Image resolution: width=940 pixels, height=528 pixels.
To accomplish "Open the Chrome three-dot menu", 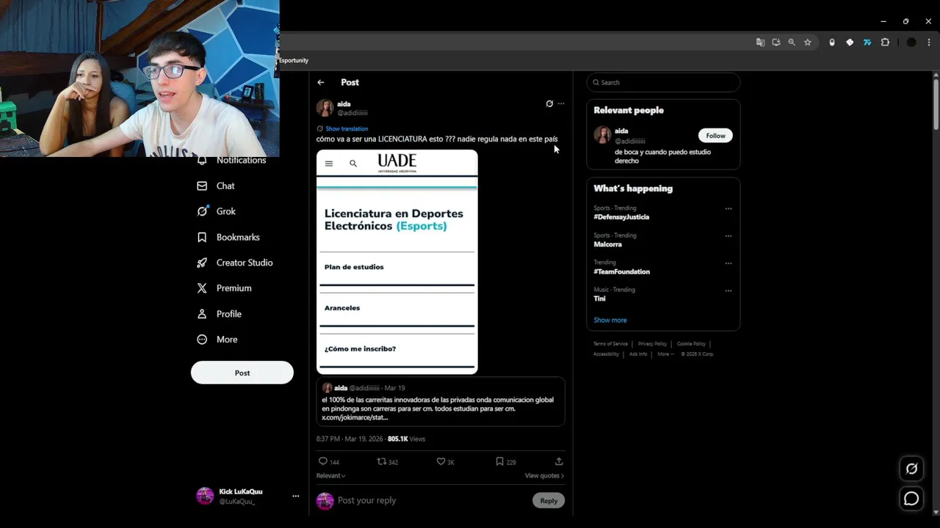I will (929, 43).
